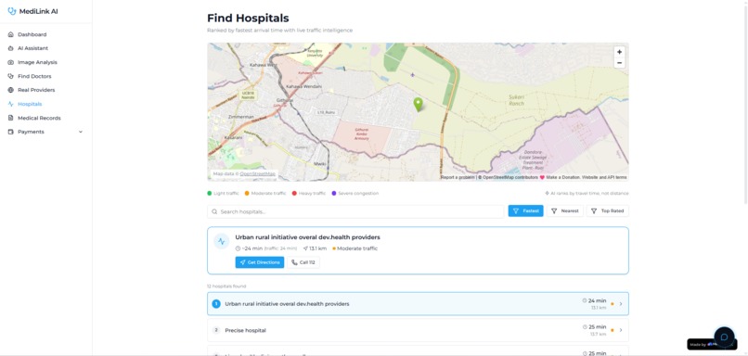Viewport: 748px width, 356px height.
Task: Expand the Payments menu chevron
Action: [x=80, y=132]
